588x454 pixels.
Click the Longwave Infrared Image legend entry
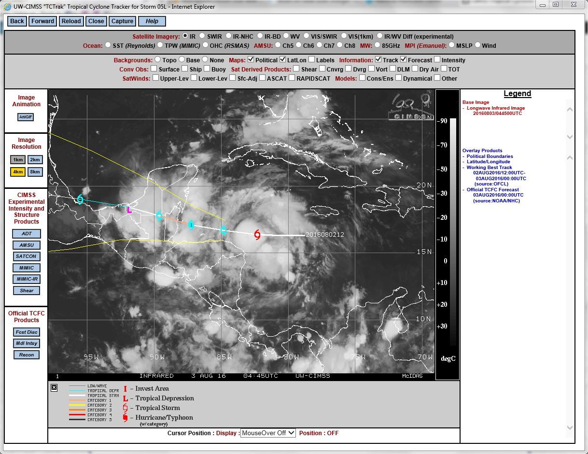[496, 108]
